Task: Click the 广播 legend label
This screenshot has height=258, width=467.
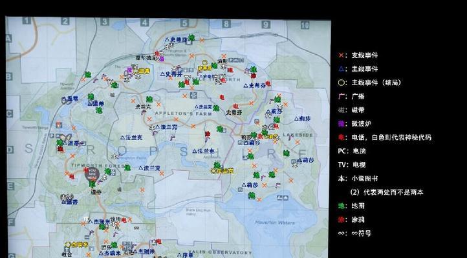Action: coord(358,97)
